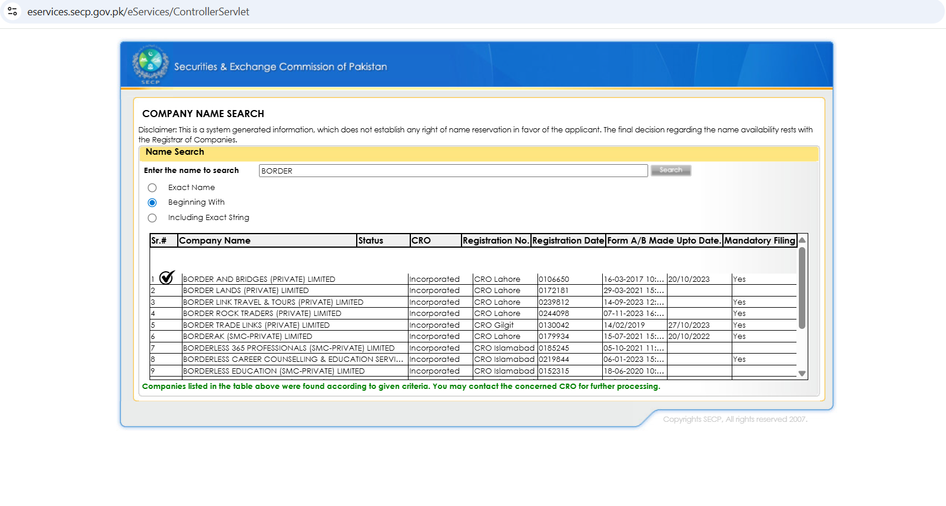Select the Beginning With radio button

click(x=152, y=202)
